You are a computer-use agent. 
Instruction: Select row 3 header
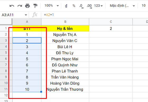(x=6, y=40)
